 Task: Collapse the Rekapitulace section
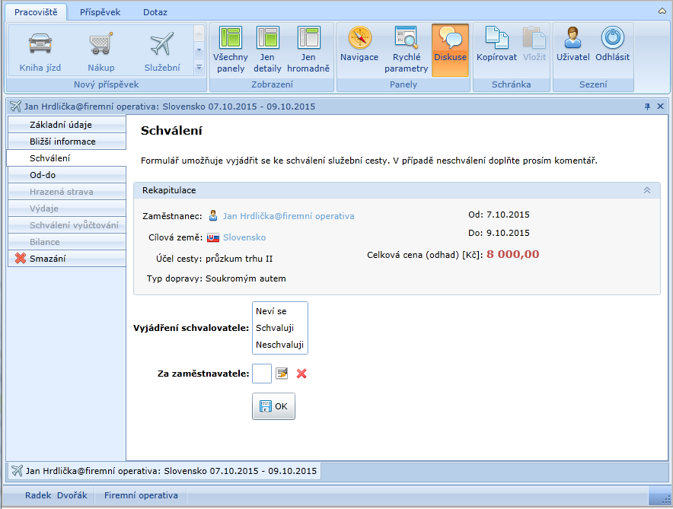(647, 190)
